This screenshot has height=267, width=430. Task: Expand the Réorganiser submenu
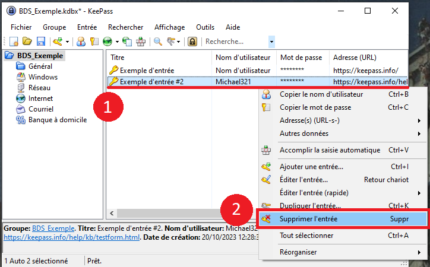point(343,252)
